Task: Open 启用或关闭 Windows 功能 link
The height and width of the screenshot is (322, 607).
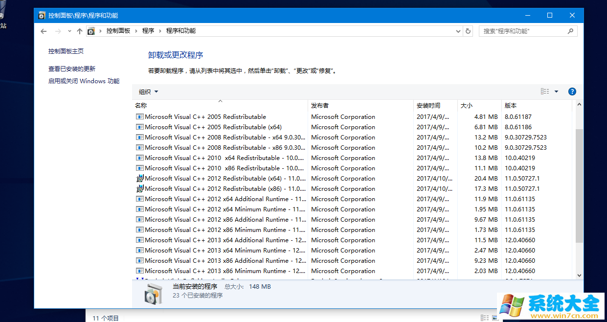Action: click(84, 81)
